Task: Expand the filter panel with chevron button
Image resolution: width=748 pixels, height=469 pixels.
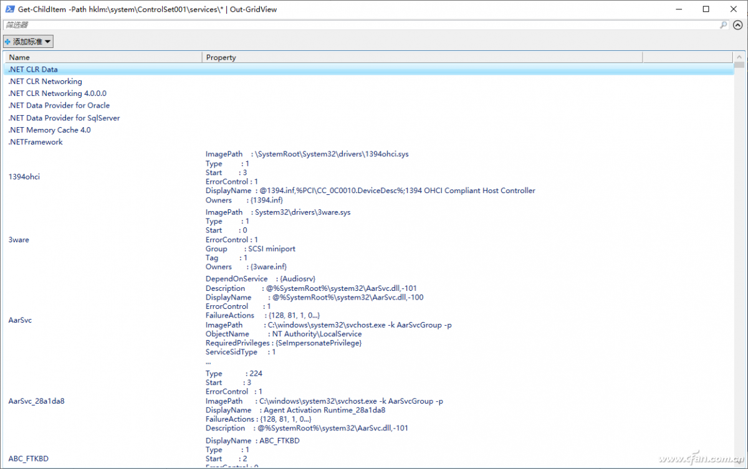Action: [737, 25]
